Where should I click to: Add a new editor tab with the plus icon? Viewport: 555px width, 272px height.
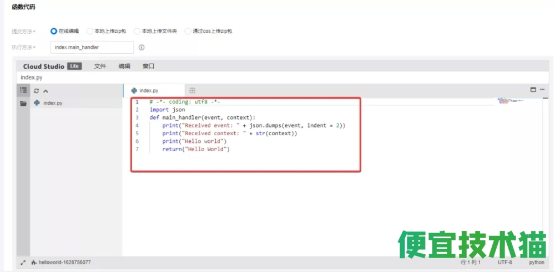click(193, 90)
